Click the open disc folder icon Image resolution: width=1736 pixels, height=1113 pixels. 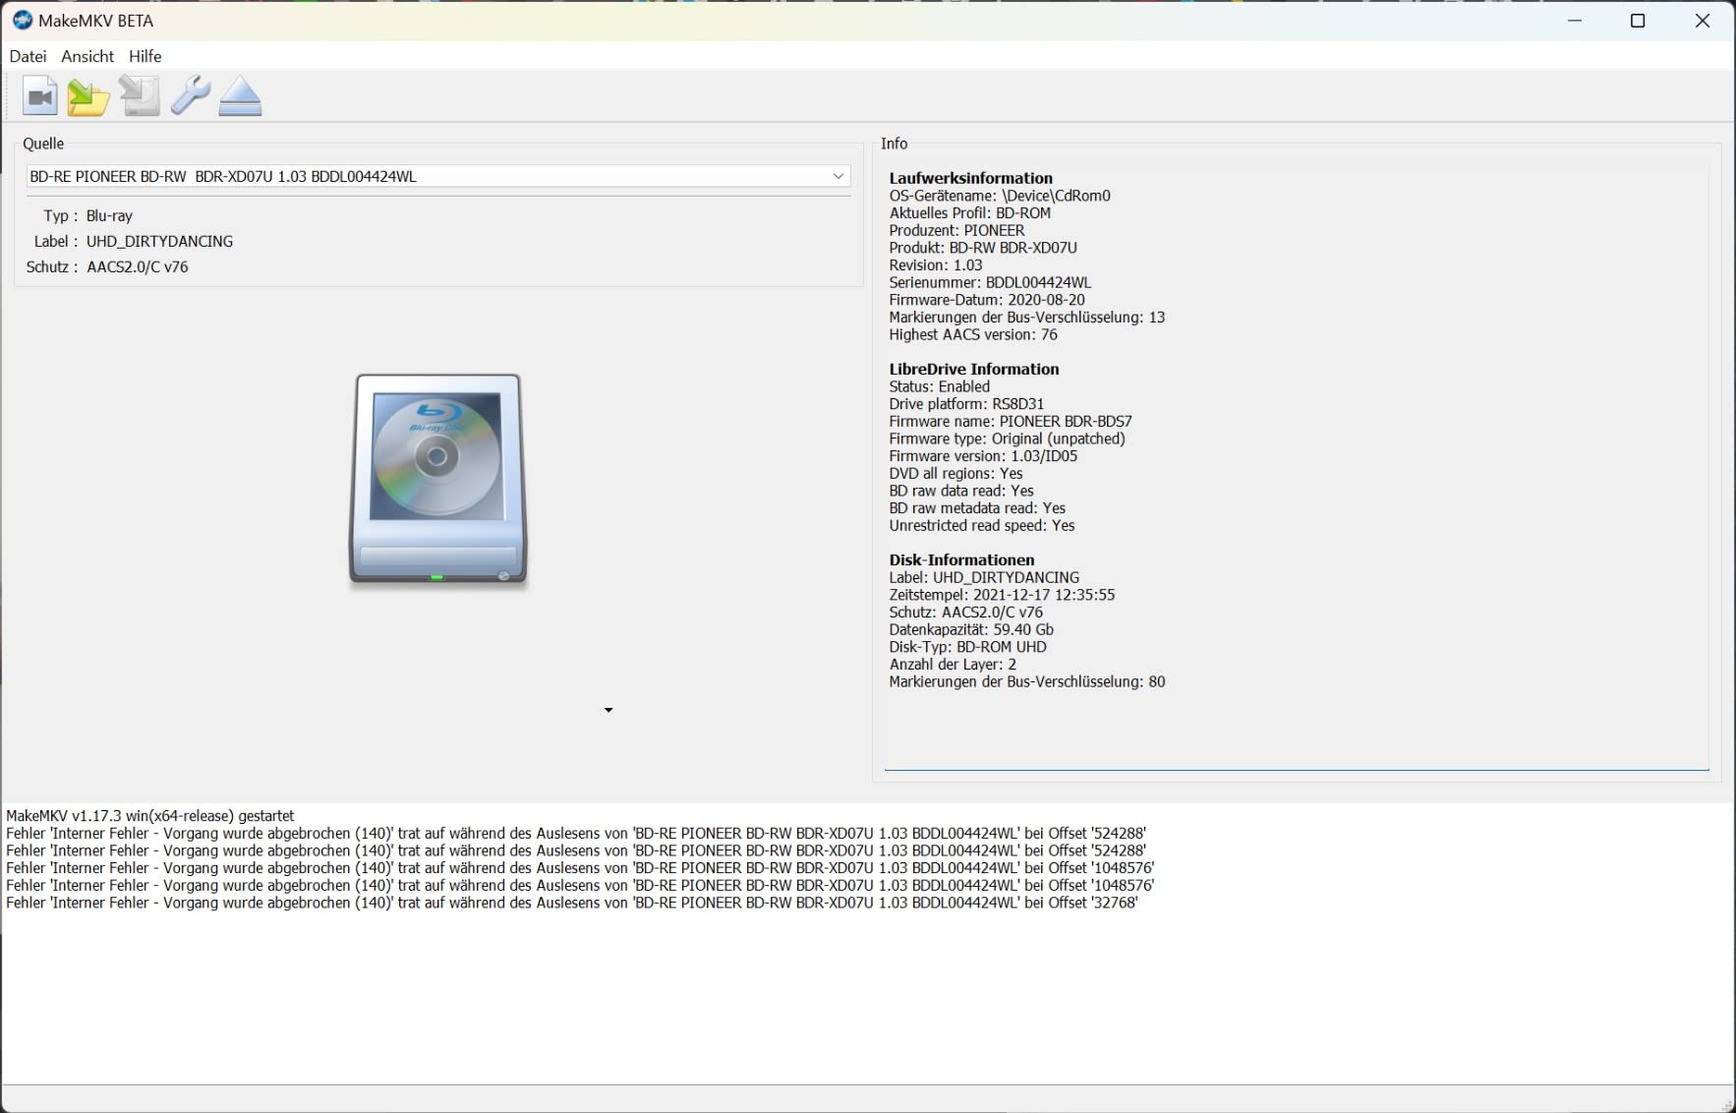[88, 96]
